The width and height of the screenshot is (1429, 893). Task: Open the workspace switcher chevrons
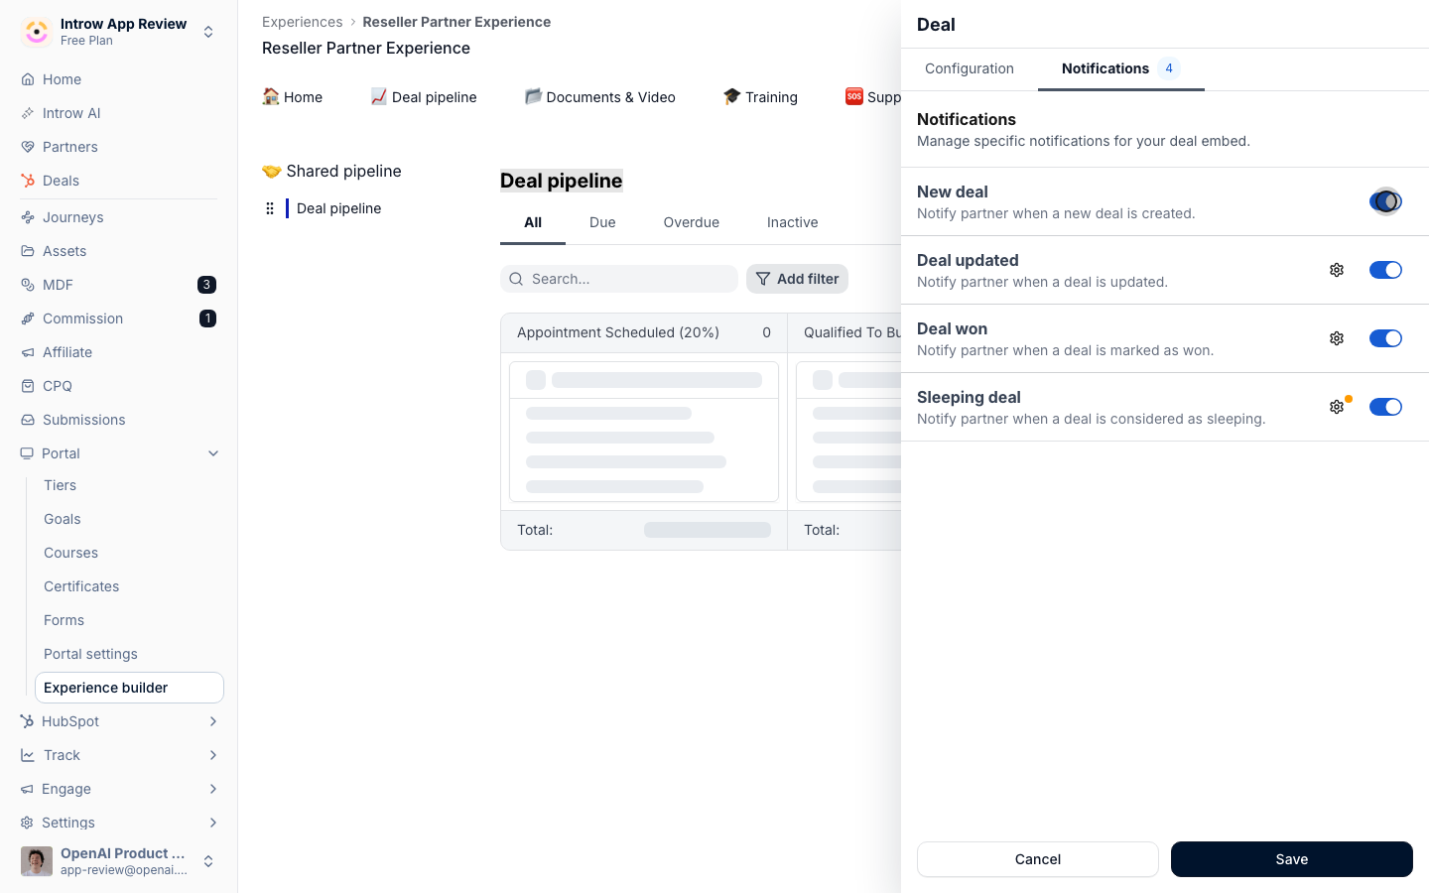208,32
